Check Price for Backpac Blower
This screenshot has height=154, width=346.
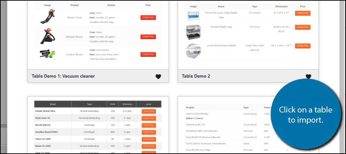(148, 36)
